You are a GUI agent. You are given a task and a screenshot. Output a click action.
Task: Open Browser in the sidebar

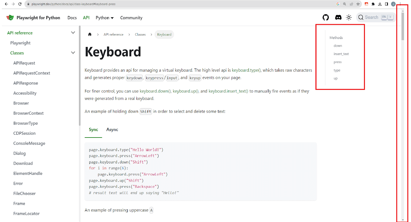pos(21,103)
